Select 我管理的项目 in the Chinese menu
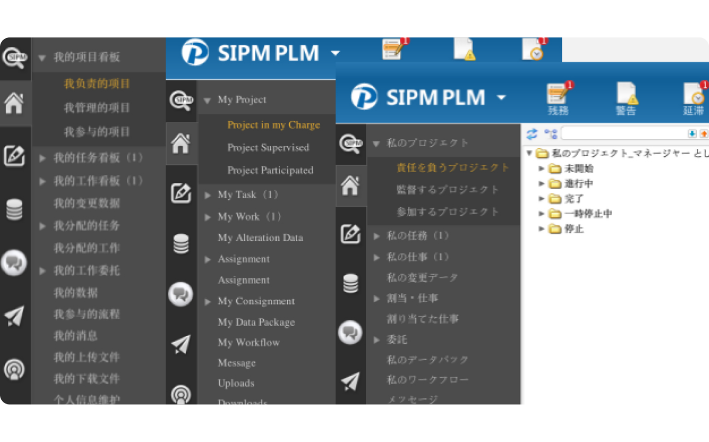This screenshot has width=709, height=442. click(97, 108)
